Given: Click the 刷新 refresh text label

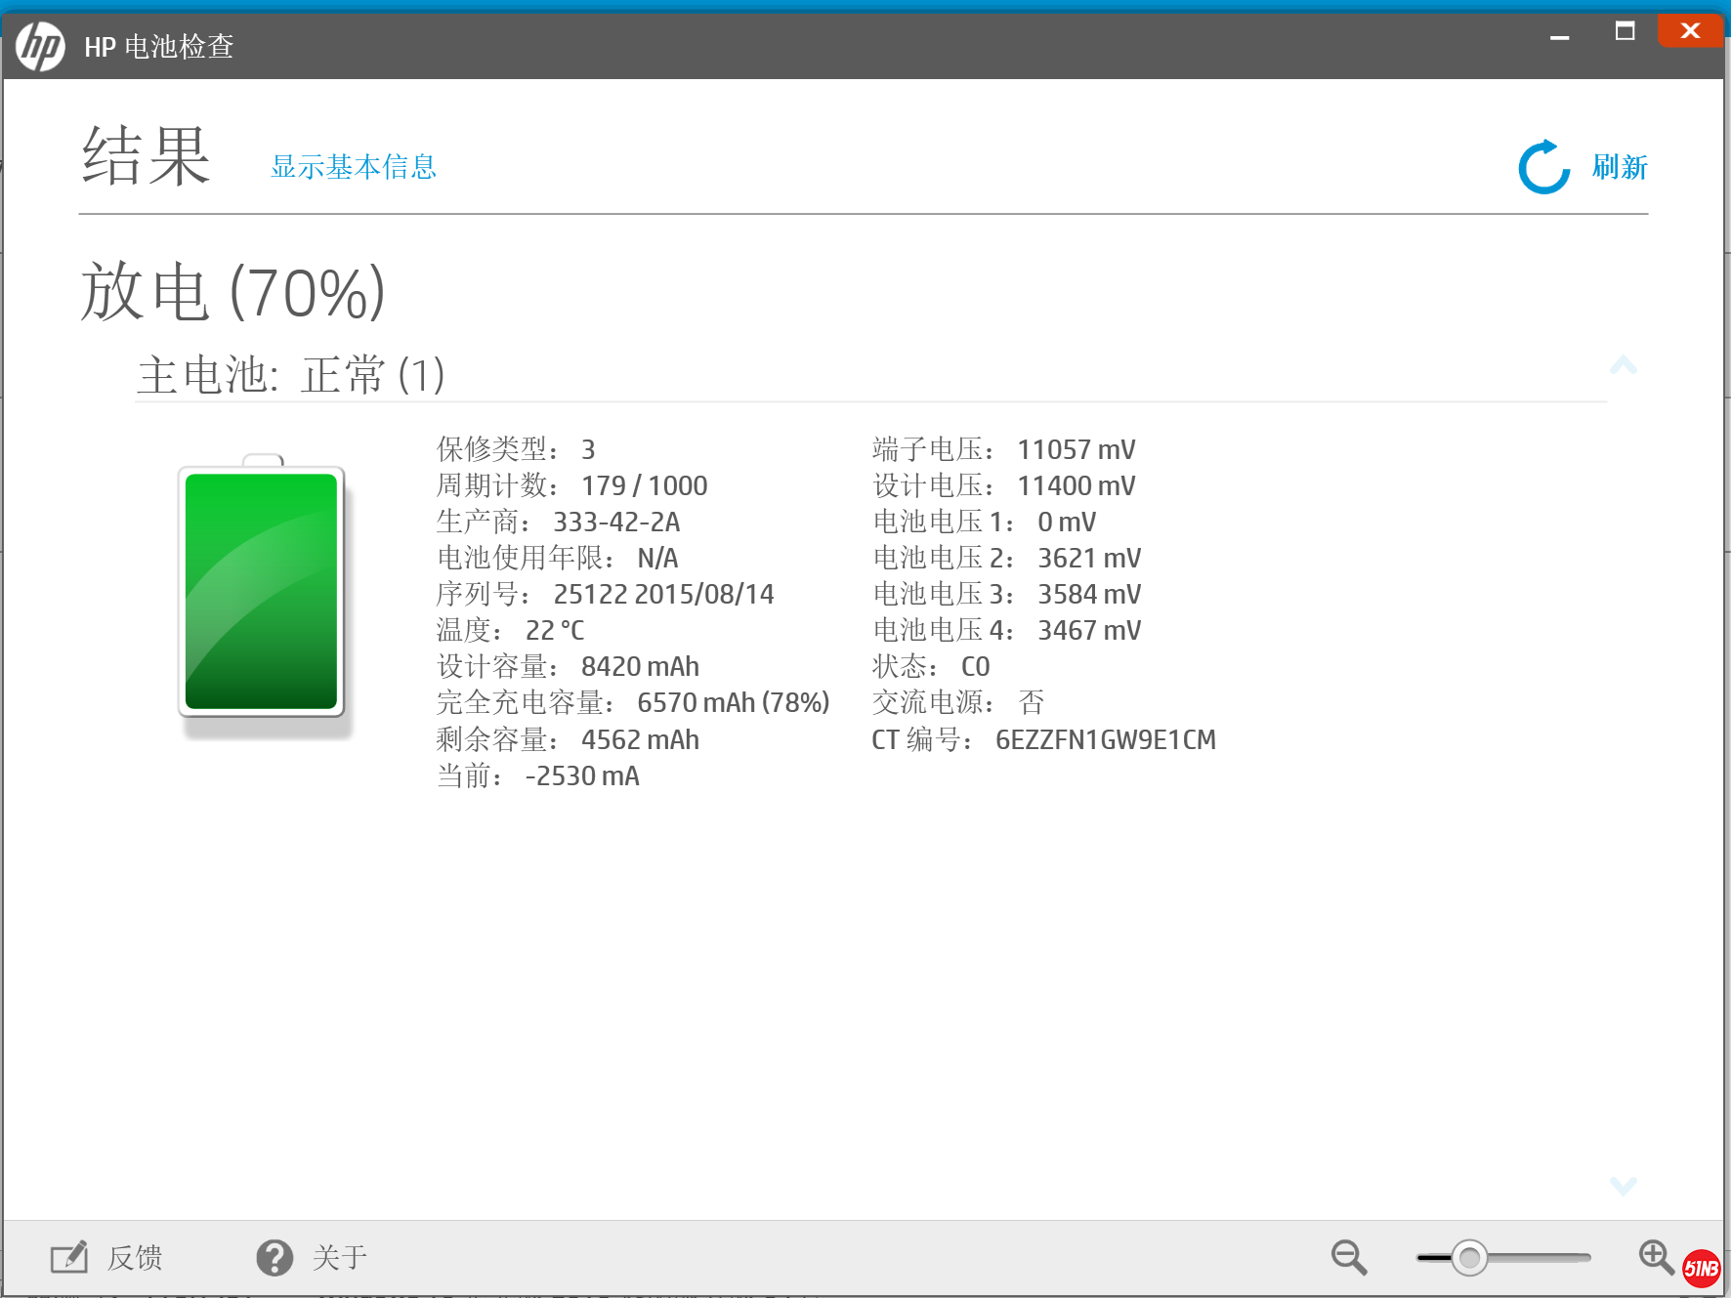Looking at the screenshot, I should tap(1618, 166).
